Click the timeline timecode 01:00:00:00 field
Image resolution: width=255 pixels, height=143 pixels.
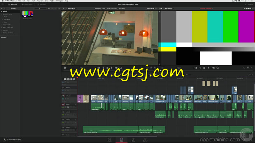[69, 79]
